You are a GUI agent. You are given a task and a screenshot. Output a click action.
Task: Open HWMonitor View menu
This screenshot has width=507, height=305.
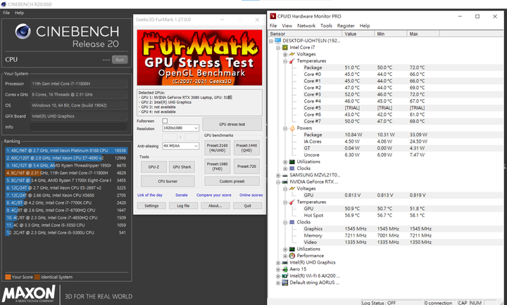(287, 25)
